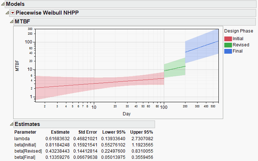Click upper 95% value 1.1923565
Viewport: 258px width, 161px height.
click(x=142, y=145)
